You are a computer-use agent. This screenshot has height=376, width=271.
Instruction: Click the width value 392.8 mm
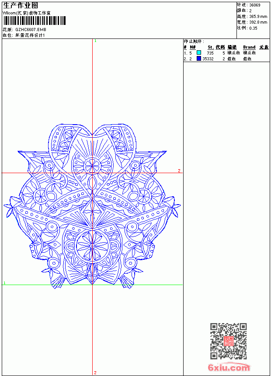[x=258, y=22]
